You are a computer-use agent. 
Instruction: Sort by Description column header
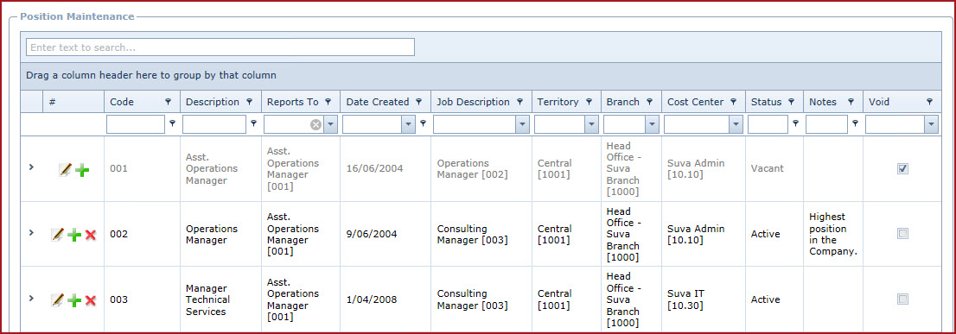[x=212, y=102]
